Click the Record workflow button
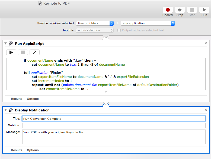The width and height of the screenshot is (211, 159). [x=168, y=10]
